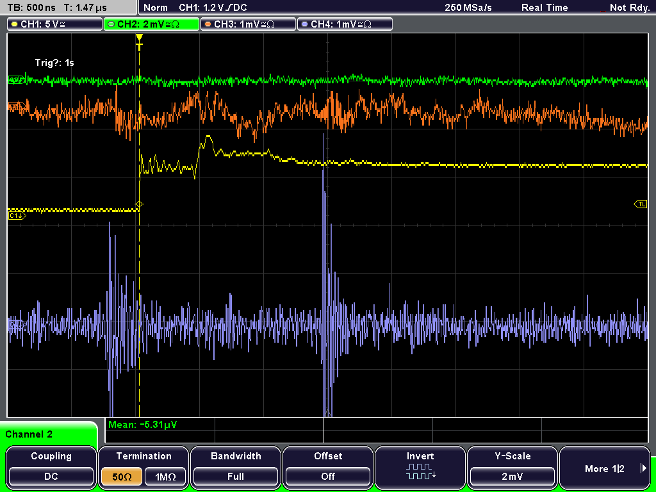Click the C1 ground level marker
The height and width of the screenshot is (492, 656).
17,215
